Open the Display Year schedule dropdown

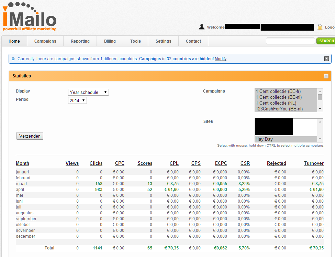88,92
